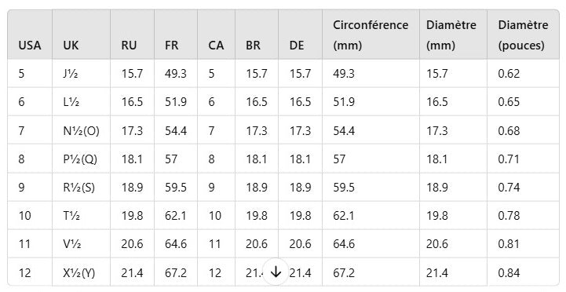
Task: Select the J½ UK size cell
Action: tap(81, 74)
